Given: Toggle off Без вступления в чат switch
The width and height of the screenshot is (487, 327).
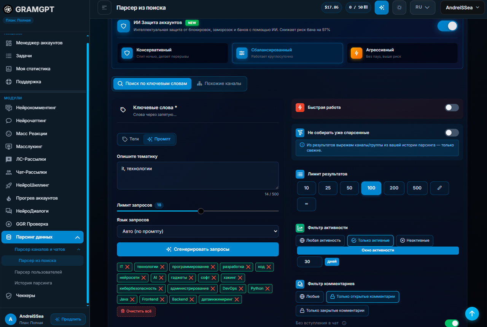Looking at the screenshot, I should pyautogui.click(x=452, y=323).
